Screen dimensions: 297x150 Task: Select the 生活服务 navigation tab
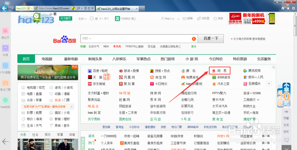tap(264, 59)
